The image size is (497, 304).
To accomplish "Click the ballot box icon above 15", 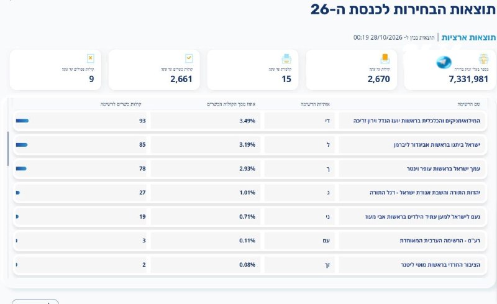I will 286,58.
